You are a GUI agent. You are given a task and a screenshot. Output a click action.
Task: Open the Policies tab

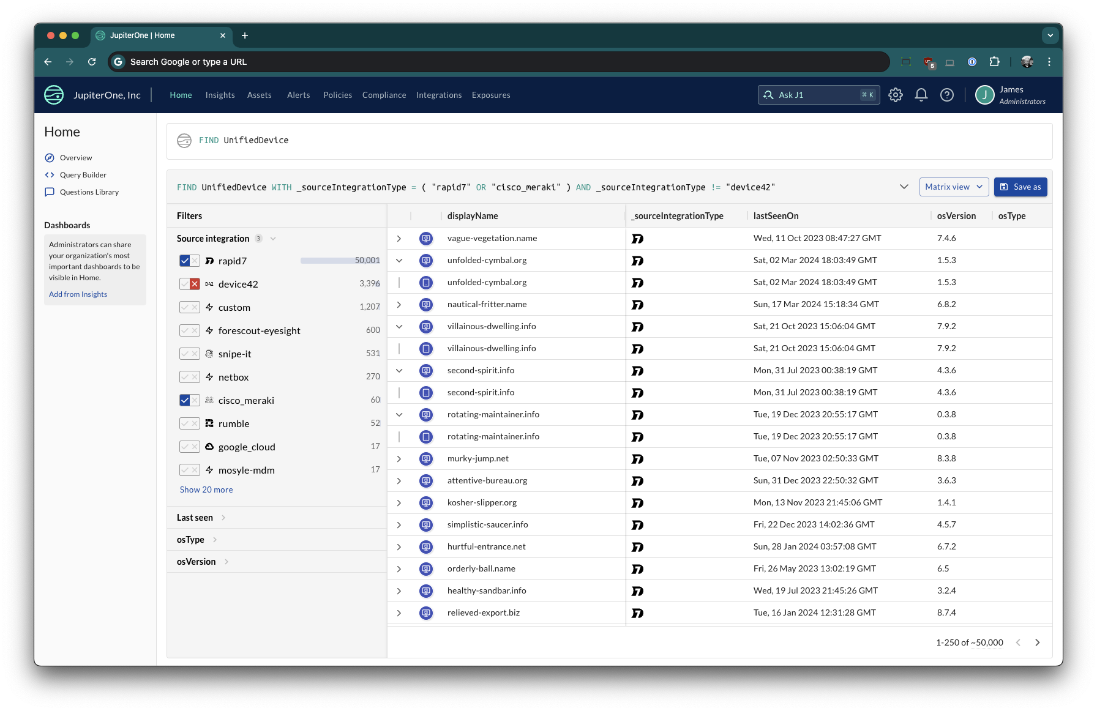[x=338, y=95]
